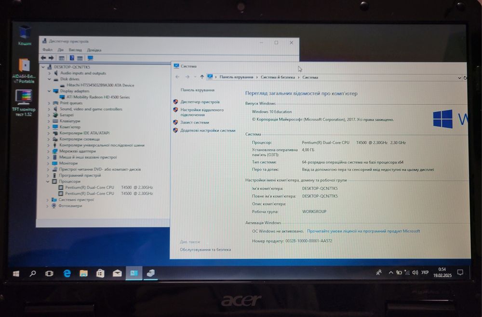Expand Print queues node
Image resolution: width=482 pixels, height=317 pixels.
click(x=49, y=103)
